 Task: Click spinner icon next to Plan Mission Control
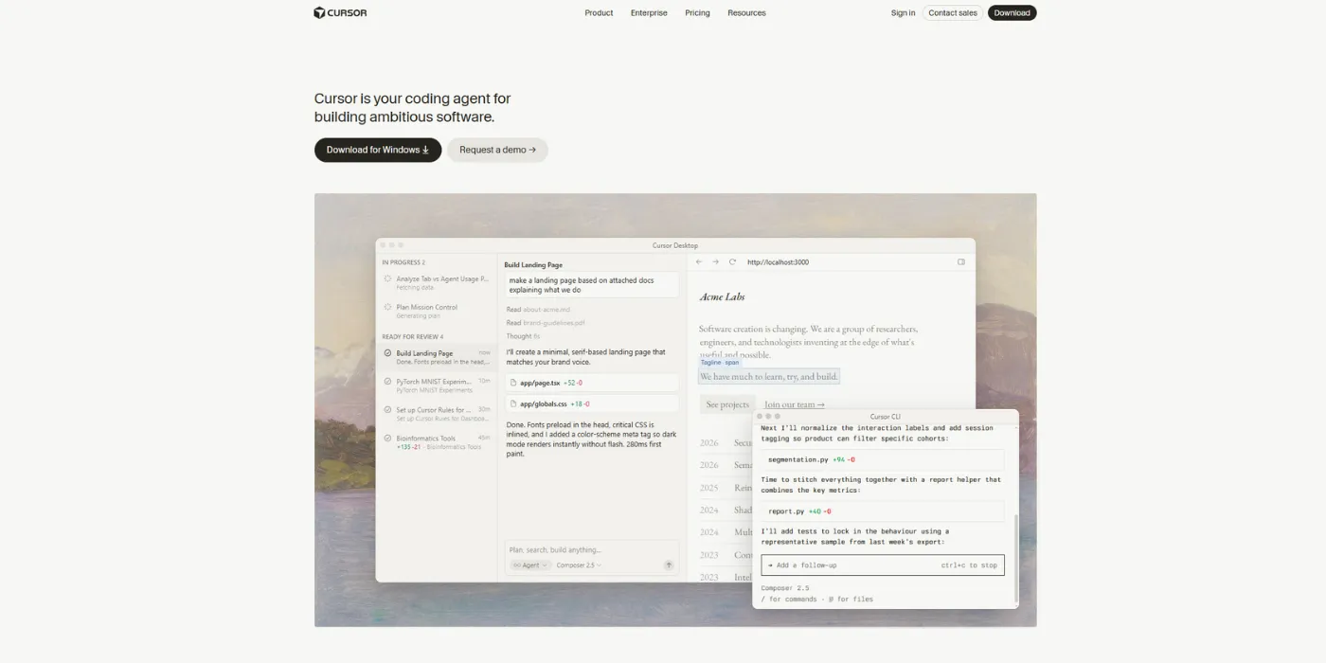(x=387, y=307)
